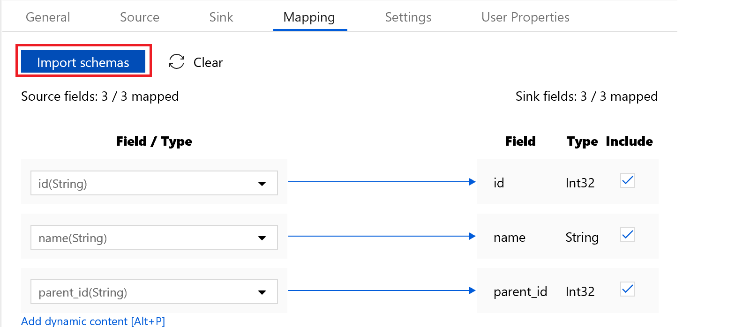Click the name mapping arrow head
750x327 pixels.
coord(472,236)
